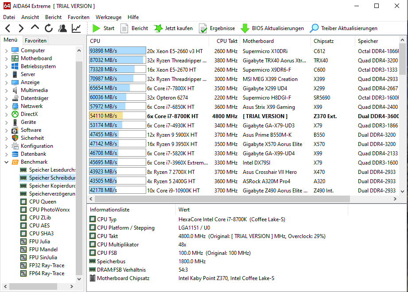This screenshot has height=292, width=408.
Task: Click the Bericht document icon
Action: point(124,28)
